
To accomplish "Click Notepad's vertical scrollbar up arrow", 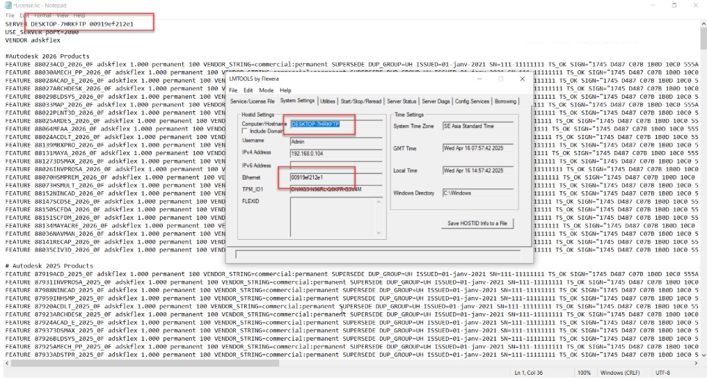I will pyautogui.click(x=702, y=24).
